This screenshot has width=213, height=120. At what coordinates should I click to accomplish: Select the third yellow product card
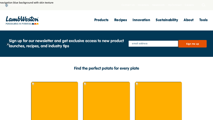(x=158, y=101)
